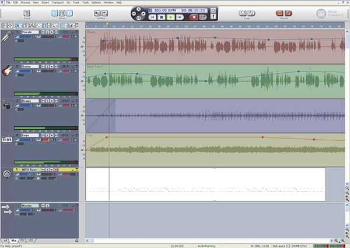The height and width of the screenshot is (248, 350).
Task: Minimize the Keys track strip
Action: click(x=73, y=135)
